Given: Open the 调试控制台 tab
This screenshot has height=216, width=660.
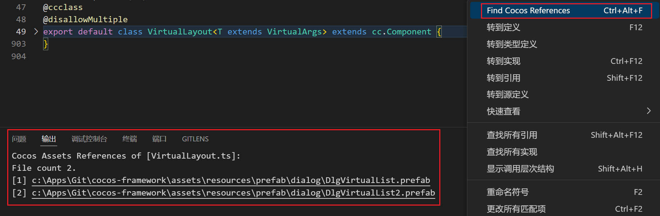Looking at the screenshot, I should tap(89, 139).
